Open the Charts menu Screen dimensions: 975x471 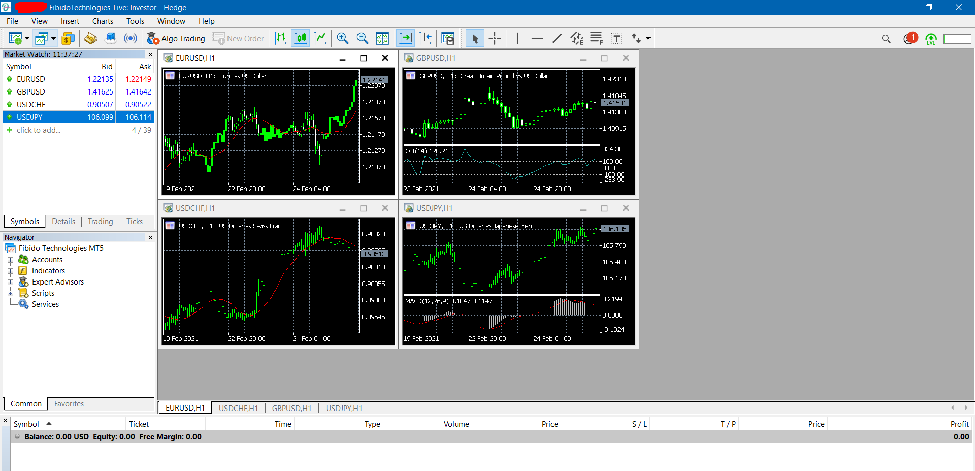point(103,21)
